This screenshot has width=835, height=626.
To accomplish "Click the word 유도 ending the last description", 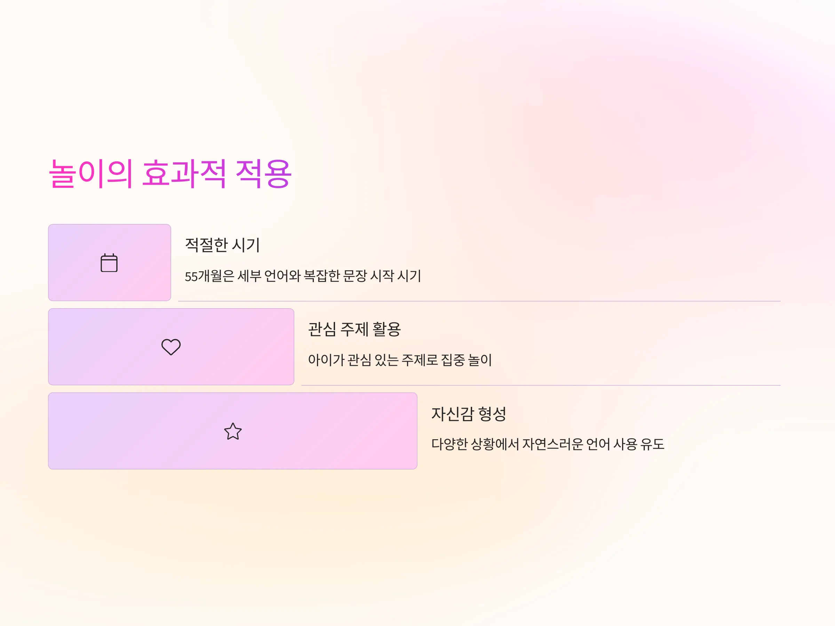I will pos(652,444).
